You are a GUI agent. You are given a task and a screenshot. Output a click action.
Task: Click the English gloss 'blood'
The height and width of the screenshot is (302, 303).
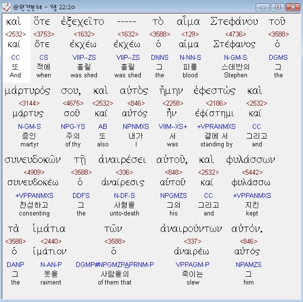pyautogui.click(x=190, y=75)
